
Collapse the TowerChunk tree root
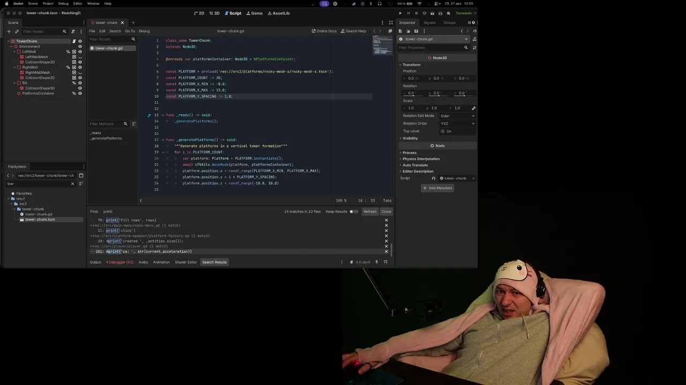tap(9, 41)
